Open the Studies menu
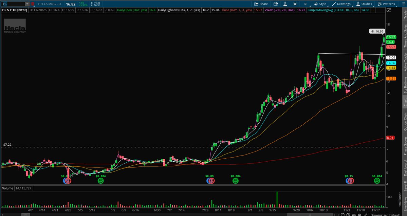The image size is (407, 216). (x=364, y=4)
